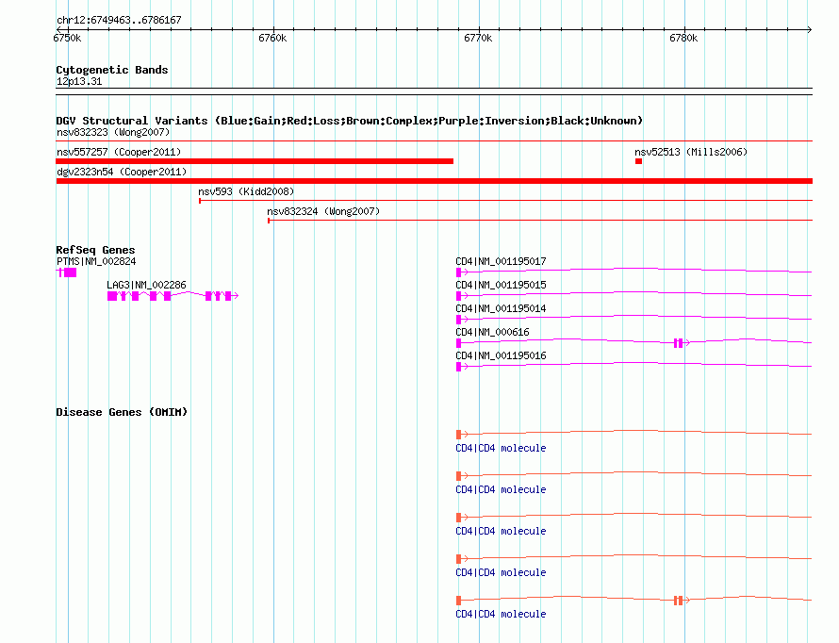The height and width of the screenshot is (643, 839).
Task: Select the Cytogenetic Bands track title
Action: pos(112,70)
